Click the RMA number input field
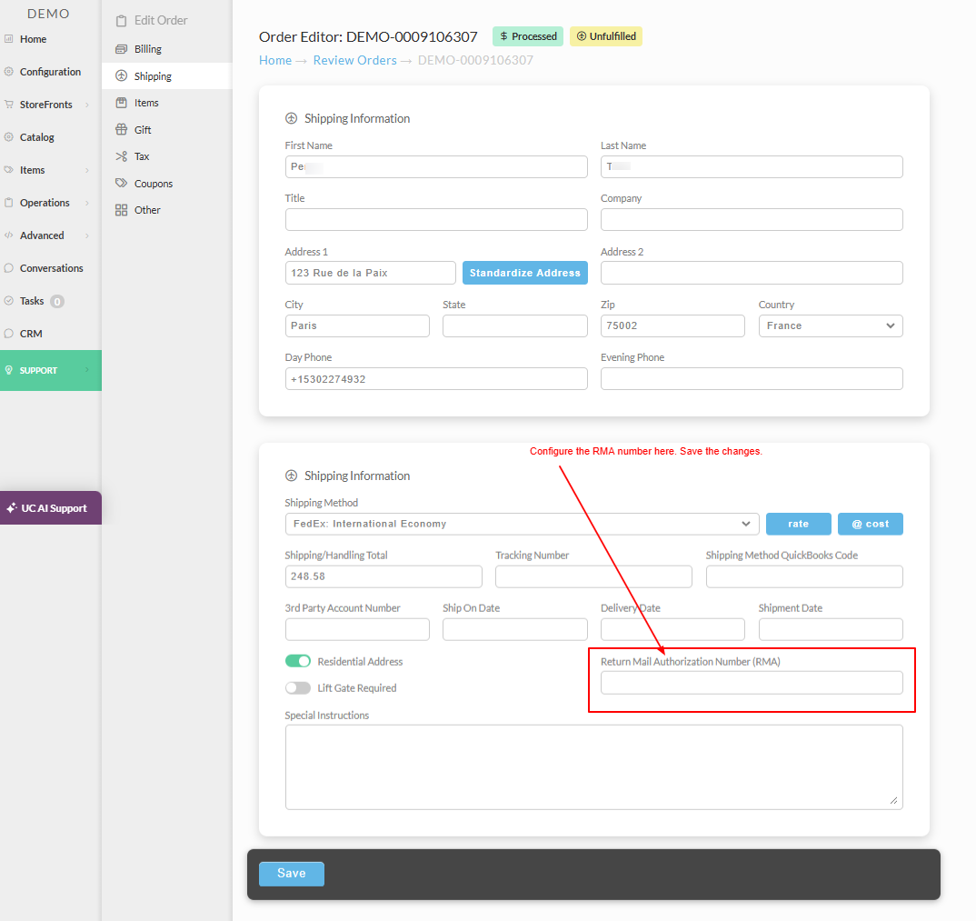The width and height of the screenshot is (976, 921). point(752,683)
